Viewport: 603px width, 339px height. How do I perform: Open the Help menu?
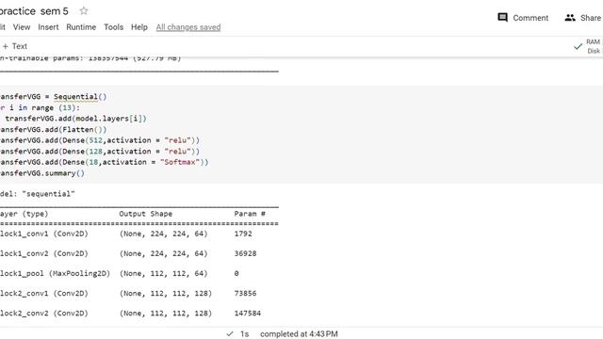point(139,27)
